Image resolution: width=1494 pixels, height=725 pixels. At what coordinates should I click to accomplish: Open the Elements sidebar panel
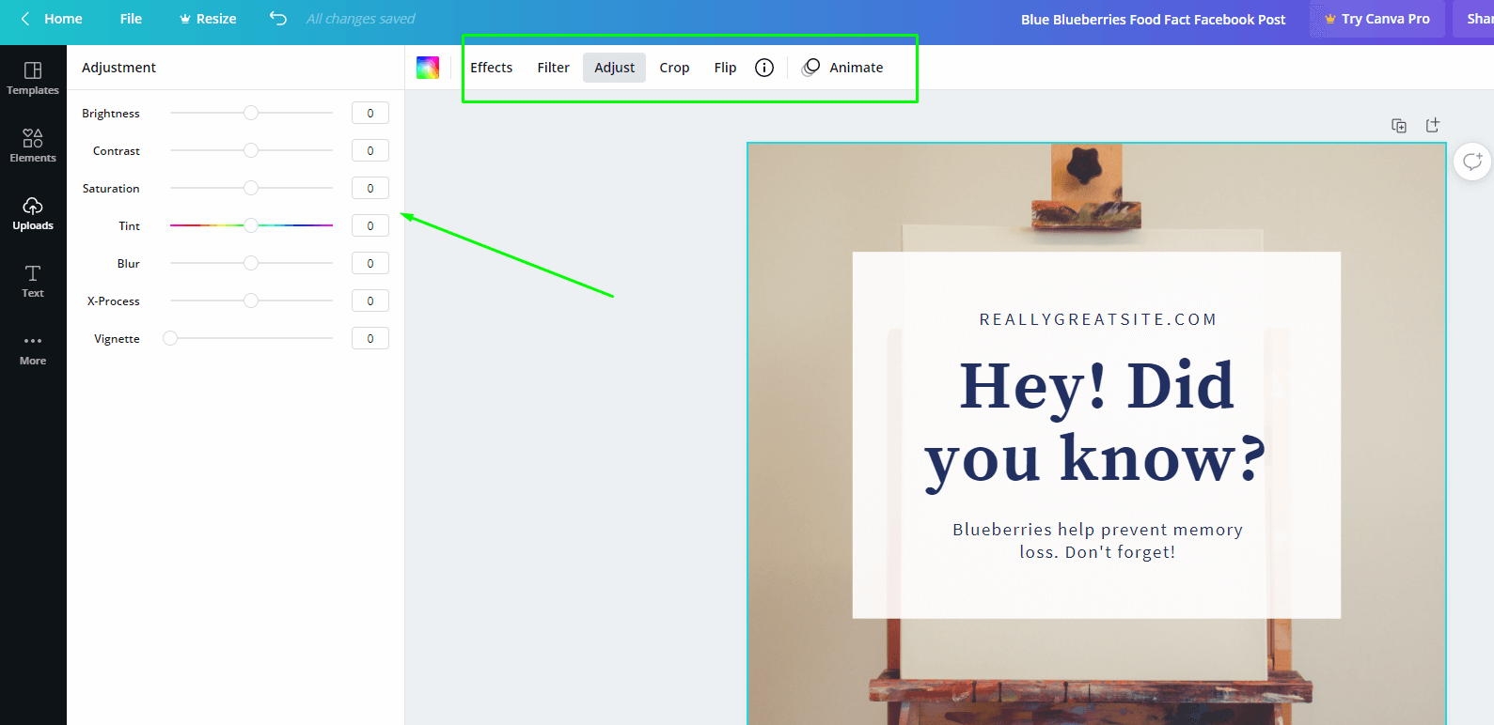pyautogui.click(x=33, y=146)
